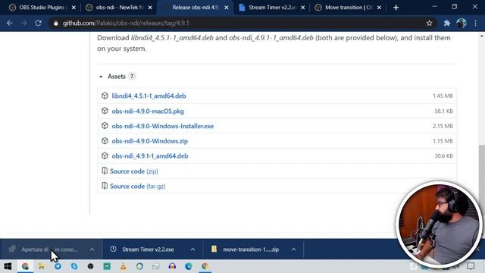Select the Release obs-ndi 4.9 tab
Screen dimensions: 485x273
[196, 8]
